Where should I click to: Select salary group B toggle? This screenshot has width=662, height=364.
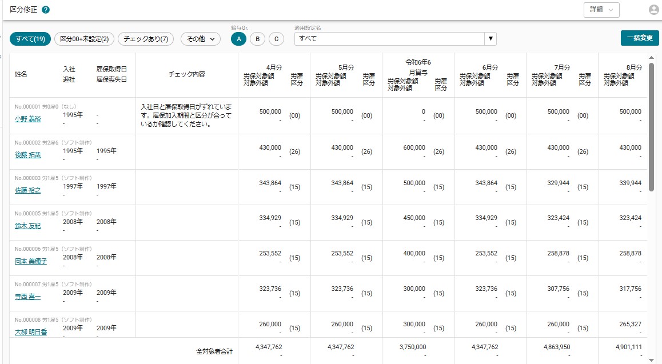257,39
